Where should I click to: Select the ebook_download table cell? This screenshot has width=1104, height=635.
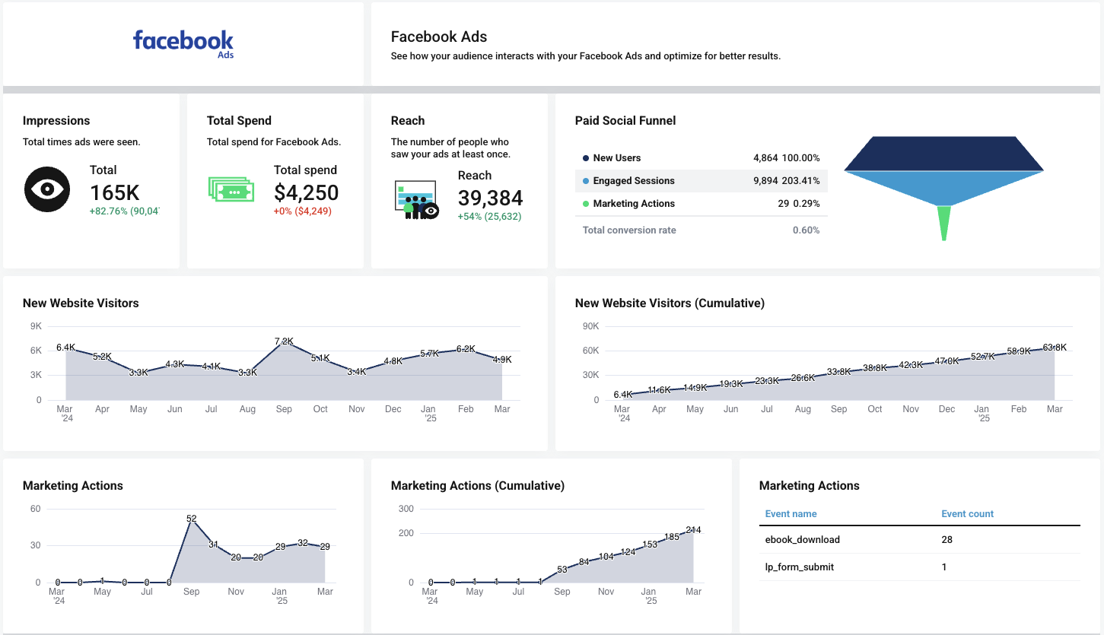tap(803, 540)
